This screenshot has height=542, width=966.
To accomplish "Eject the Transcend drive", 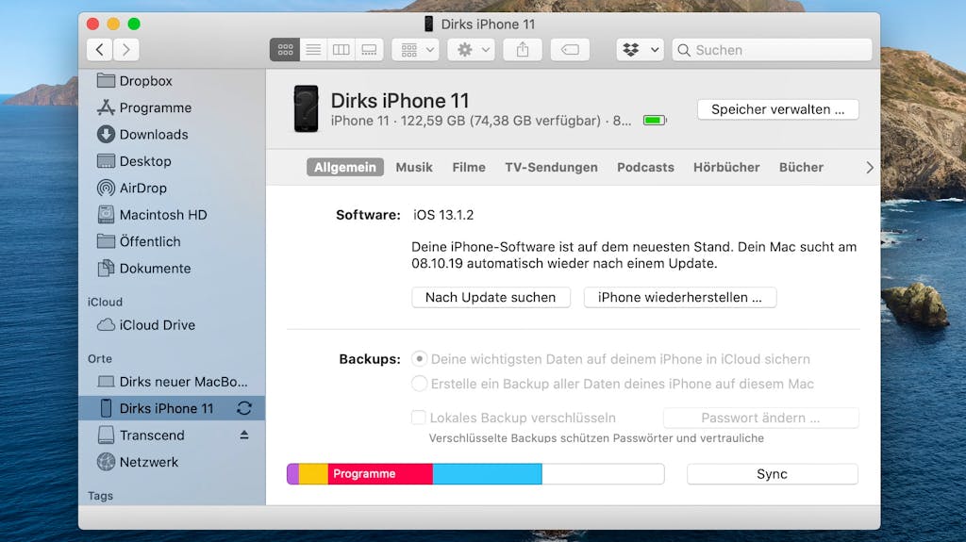I will point(244,435).
